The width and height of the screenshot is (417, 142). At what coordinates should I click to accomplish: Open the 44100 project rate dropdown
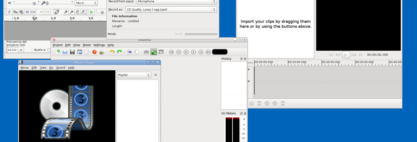[15, 50]
